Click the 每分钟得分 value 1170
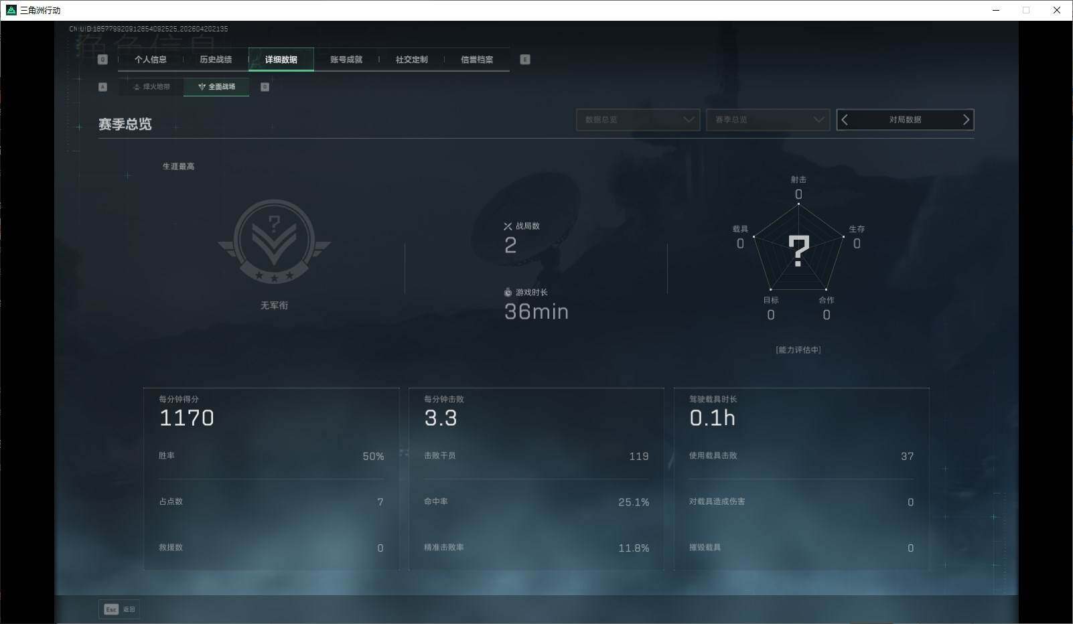The width and height of the screenshot is (1073, 624). click(186, 418)
